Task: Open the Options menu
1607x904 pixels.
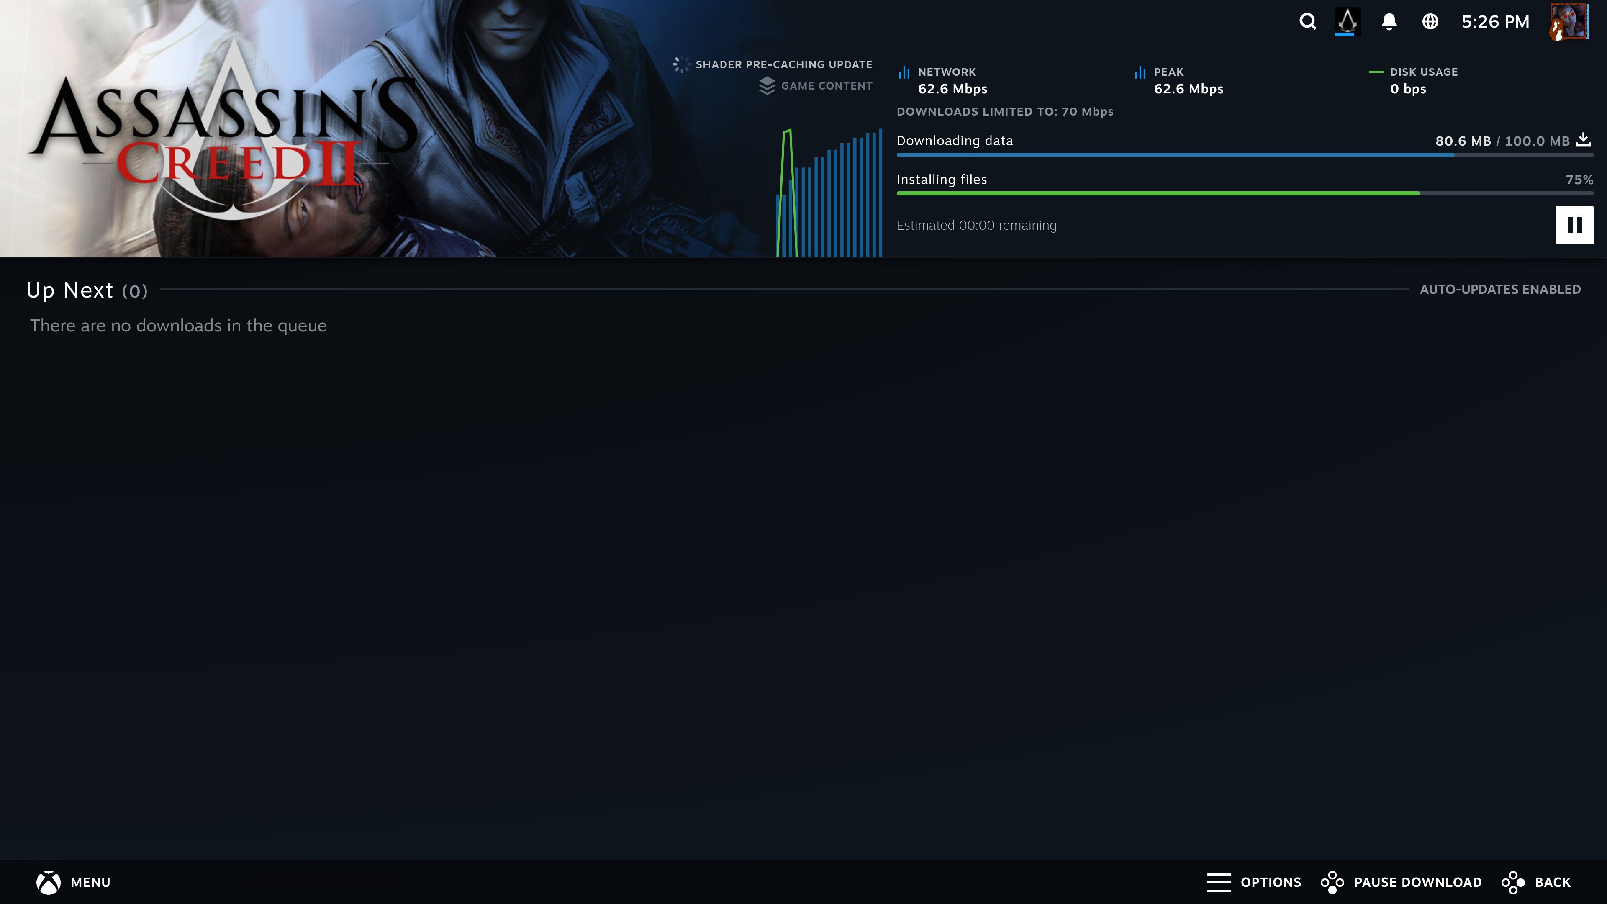Action: [x=1253, y=882]
